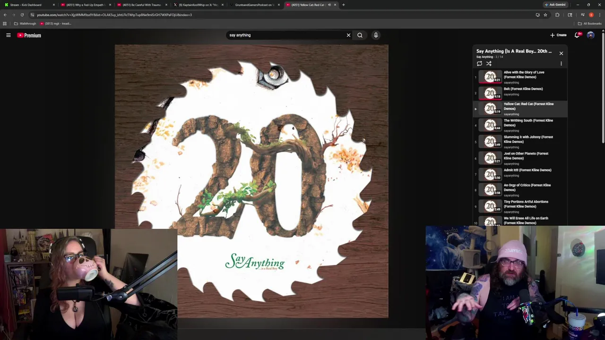This screenshot has width=605, height=340.
Task: Play 'We Will Erase All Life on Earth'
Action: coord(520,221)
